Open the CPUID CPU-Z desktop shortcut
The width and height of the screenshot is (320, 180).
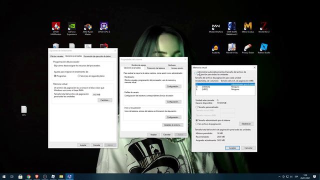click(104, 27)
